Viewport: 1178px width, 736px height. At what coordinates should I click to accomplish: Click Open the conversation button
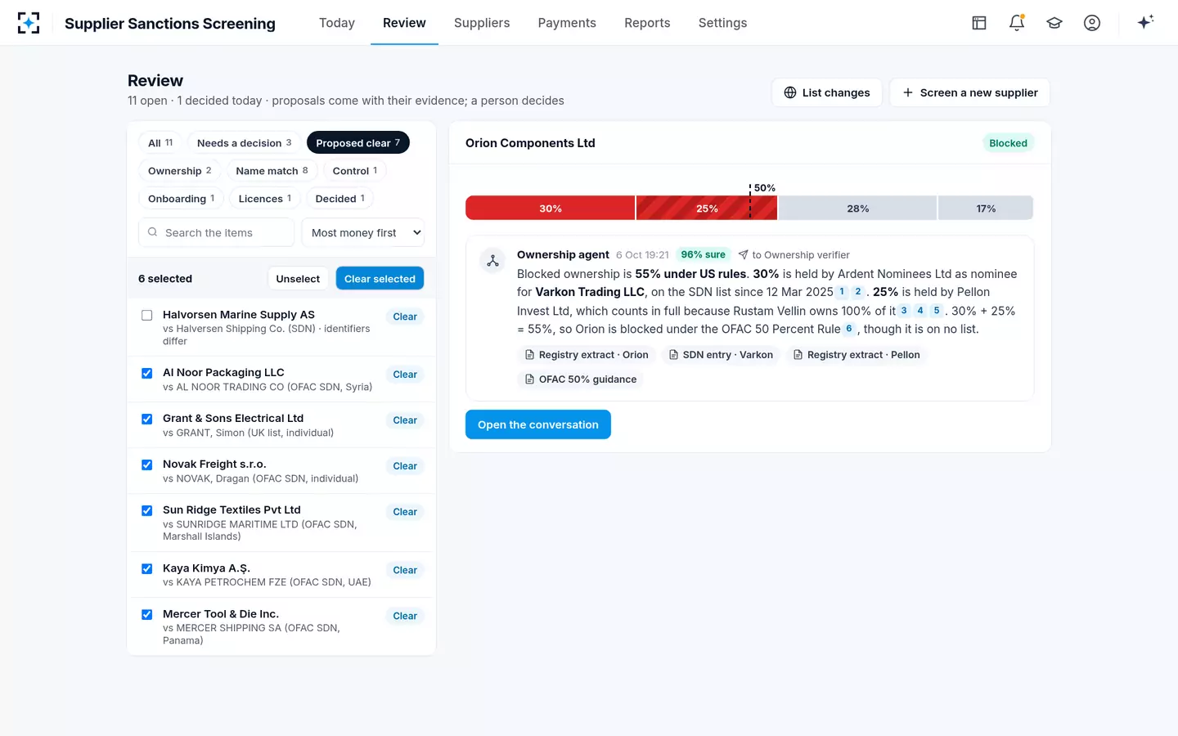[538, 424]
